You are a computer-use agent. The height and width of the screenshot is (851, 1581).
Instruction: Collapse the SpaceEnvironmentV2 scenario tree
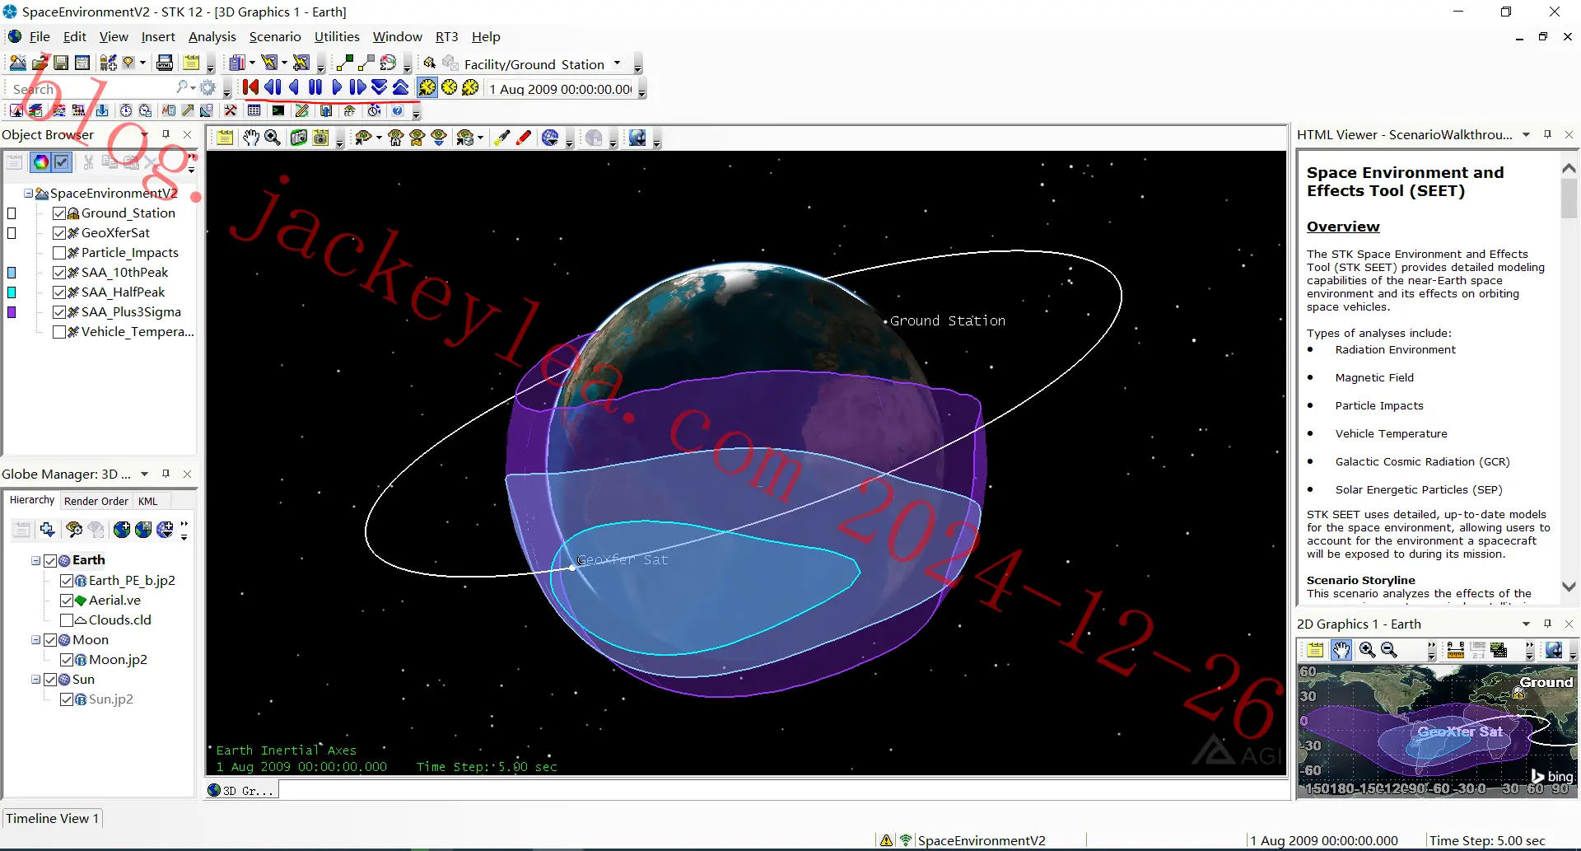28,193
